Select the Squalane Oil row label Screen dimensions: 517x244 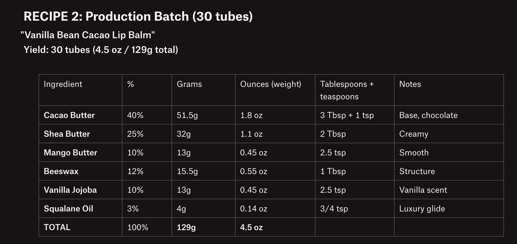coord(68,209)
